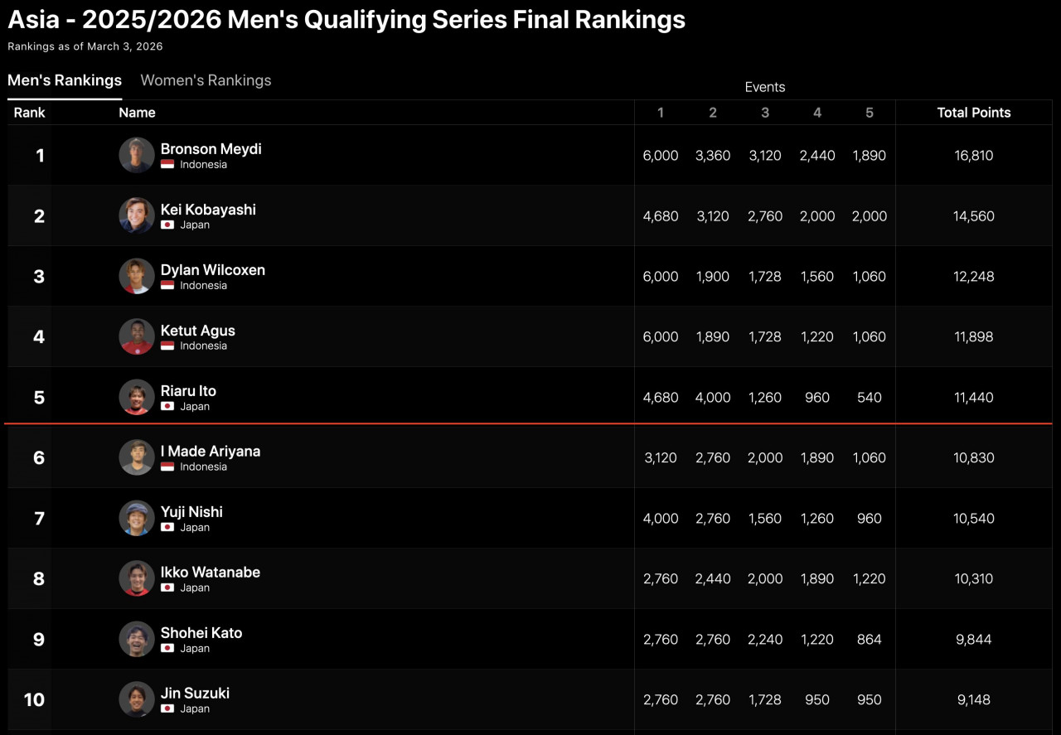
Task: Click Dylan Wilcoxen's profile picture
Action: click(137, 276)
